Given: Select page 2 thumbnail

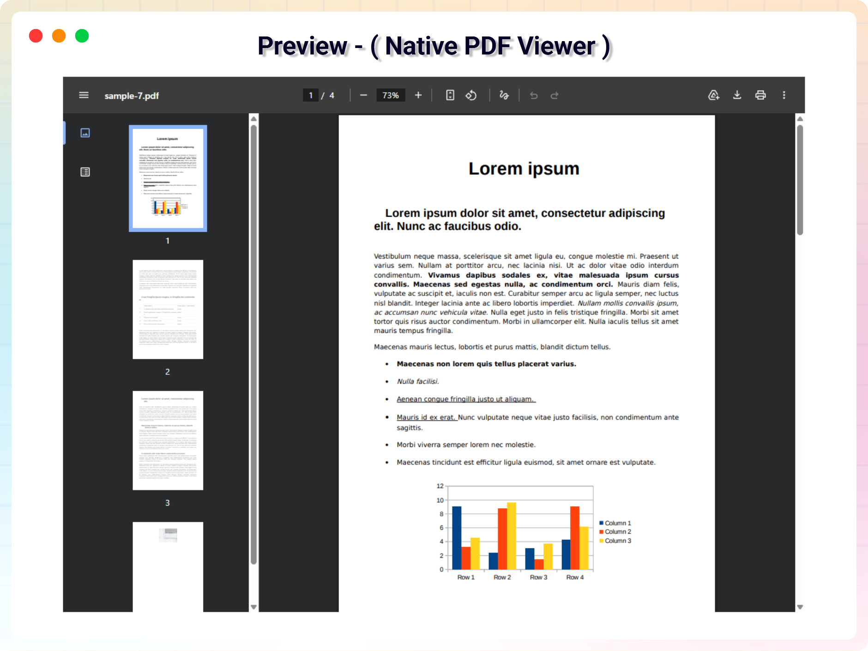Looking at the screenshot, I should coord(167,309).
